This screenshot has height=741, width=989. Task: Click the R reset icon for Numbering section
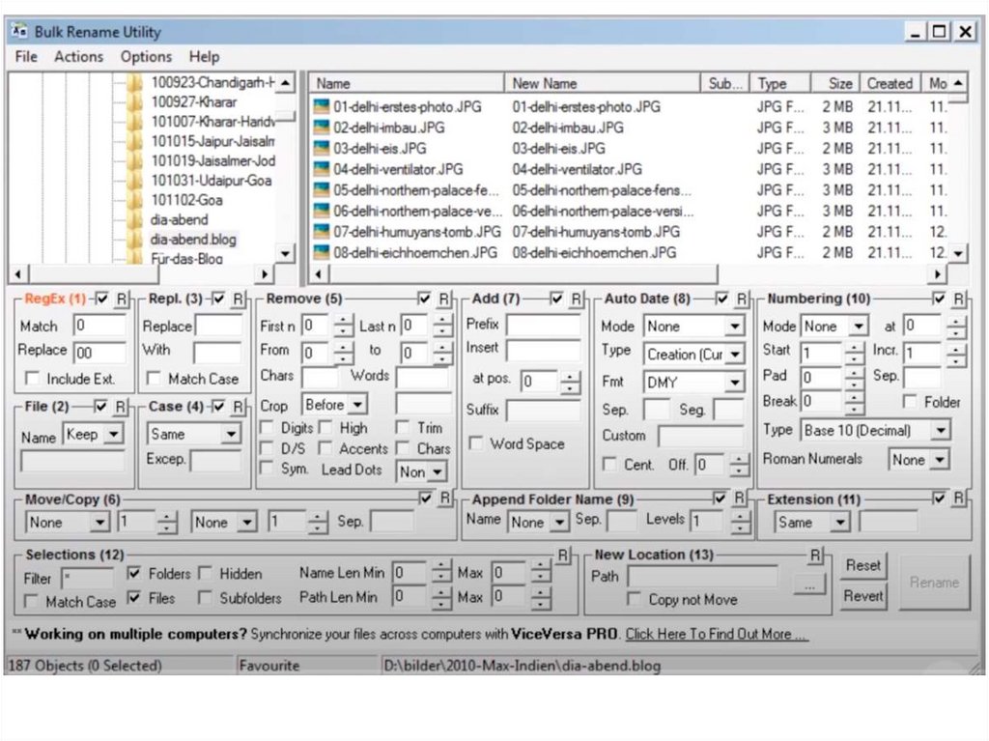click(x=958, y=299)
